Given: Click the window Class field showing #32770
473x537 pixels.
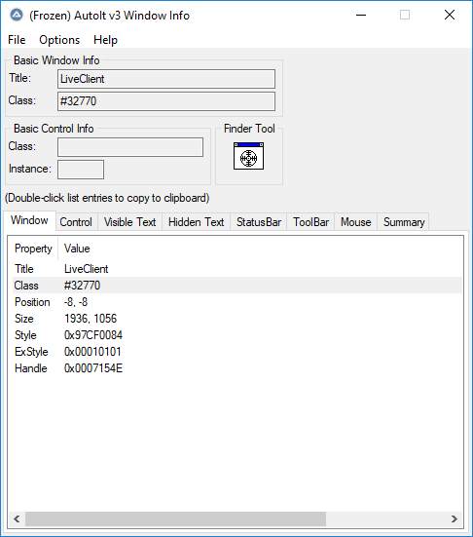Looking at the screenshot, I should tap(166, 101).
